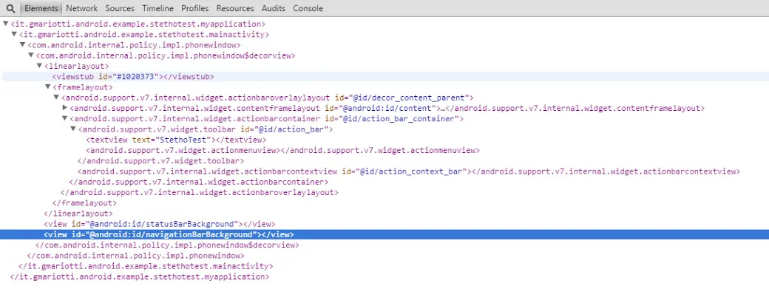769x306 pixels.
Task: Collapse the v7.widget.toolbar node
Action: click(72, 129)
